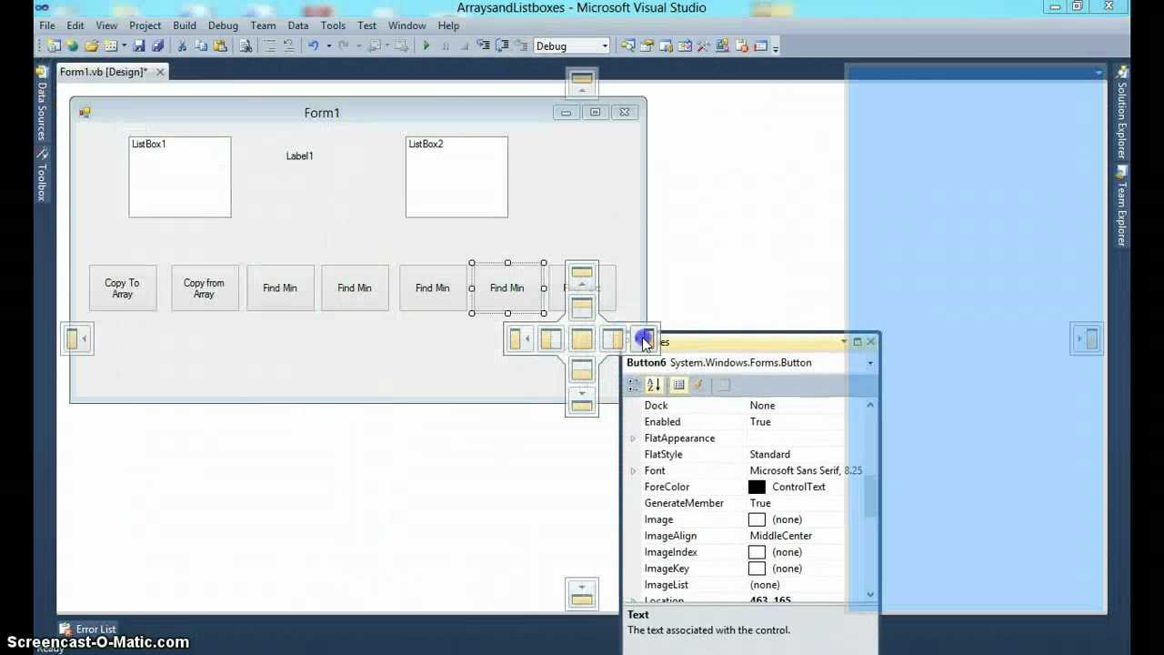The height and width of the screenshot is (655, 1164).
Task: Click the Copy toolbar icon
Action: (x=200, y=45)
